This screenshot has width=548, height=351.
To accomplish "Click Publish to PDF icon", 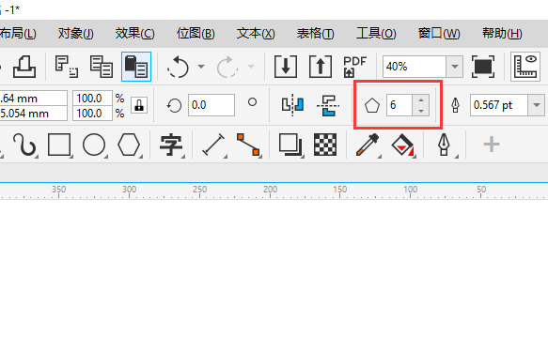I will click(x=354, y=67).
